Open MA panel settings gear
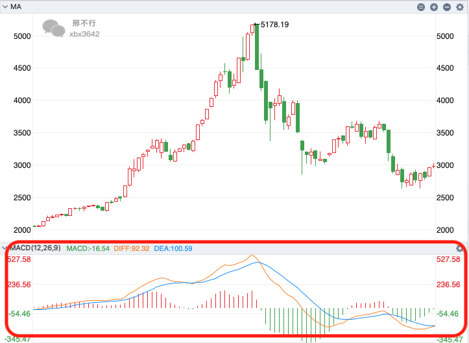 coord(460,6)
